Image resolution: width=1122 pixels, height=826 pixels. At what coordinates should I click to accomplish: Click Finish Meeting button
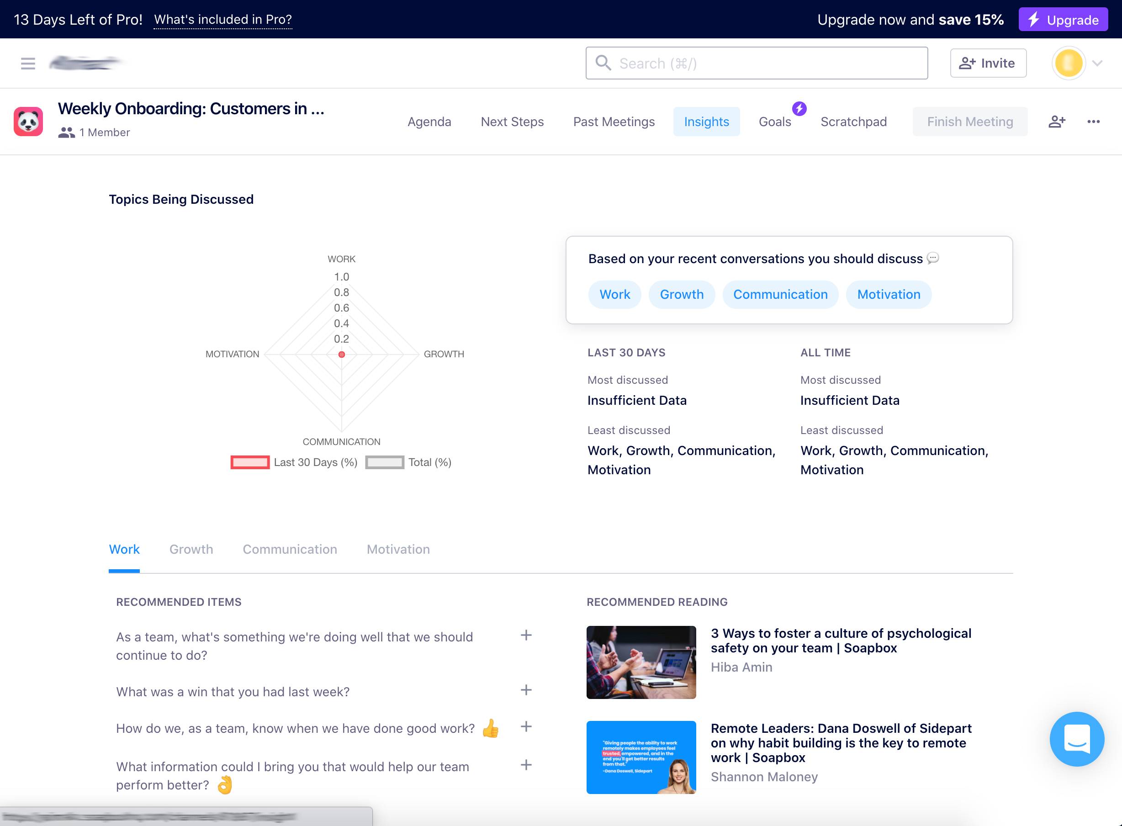point(970,122)
